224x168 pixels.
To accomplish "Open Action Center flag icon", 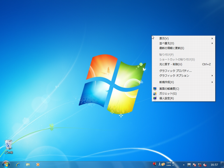I will coord(194,165).
